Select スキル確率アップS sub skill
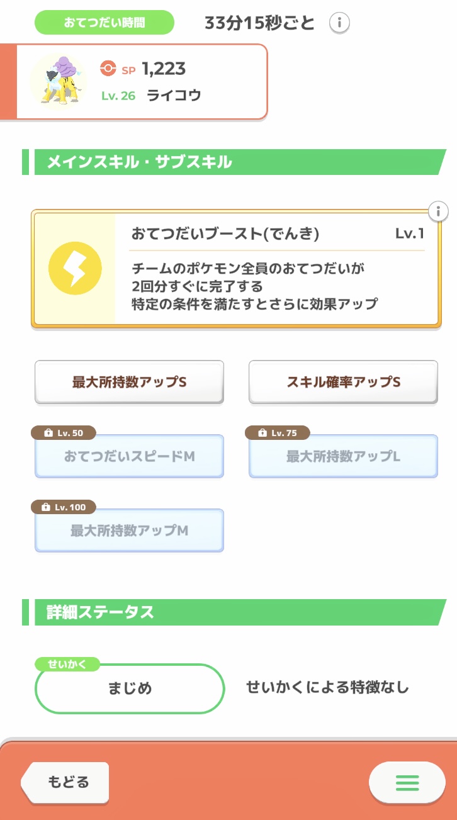This screenshot has width=457, height=820. tap(343, 382)
